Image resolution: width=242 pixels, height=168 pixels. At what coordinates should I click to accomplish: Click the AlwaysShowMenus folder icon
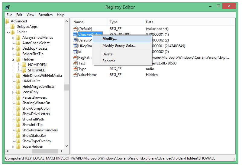tap(18, 38)
